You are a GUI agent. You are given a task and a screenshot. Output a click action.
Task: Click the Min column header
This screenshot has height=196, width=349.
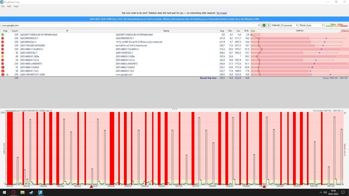coord(230,31)
